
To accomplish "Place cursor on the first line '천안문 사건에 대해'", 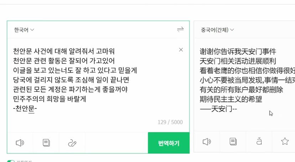I will [64, 51].
